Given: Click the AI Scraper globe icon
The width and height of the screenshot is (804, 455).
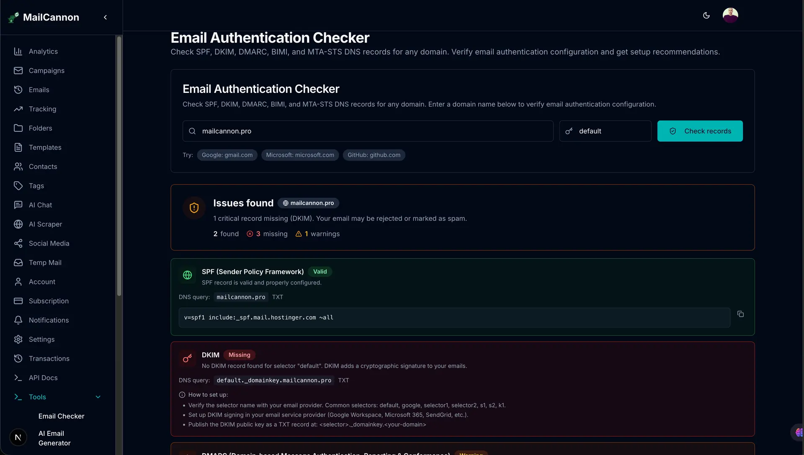Looking at the screenshot, I should pos(18,224).
